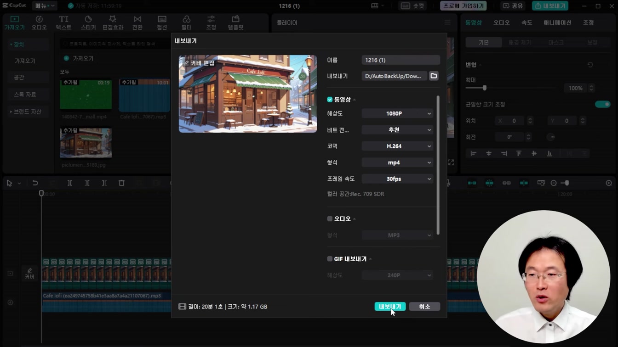Open the 프레임 속도 30fps dropdown
The width and height of the screenshot is (618, 347).
(397, 179)
